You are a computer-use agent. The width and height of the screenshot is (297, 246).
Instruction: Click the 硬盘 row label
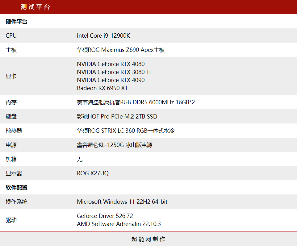pos(11,116)
